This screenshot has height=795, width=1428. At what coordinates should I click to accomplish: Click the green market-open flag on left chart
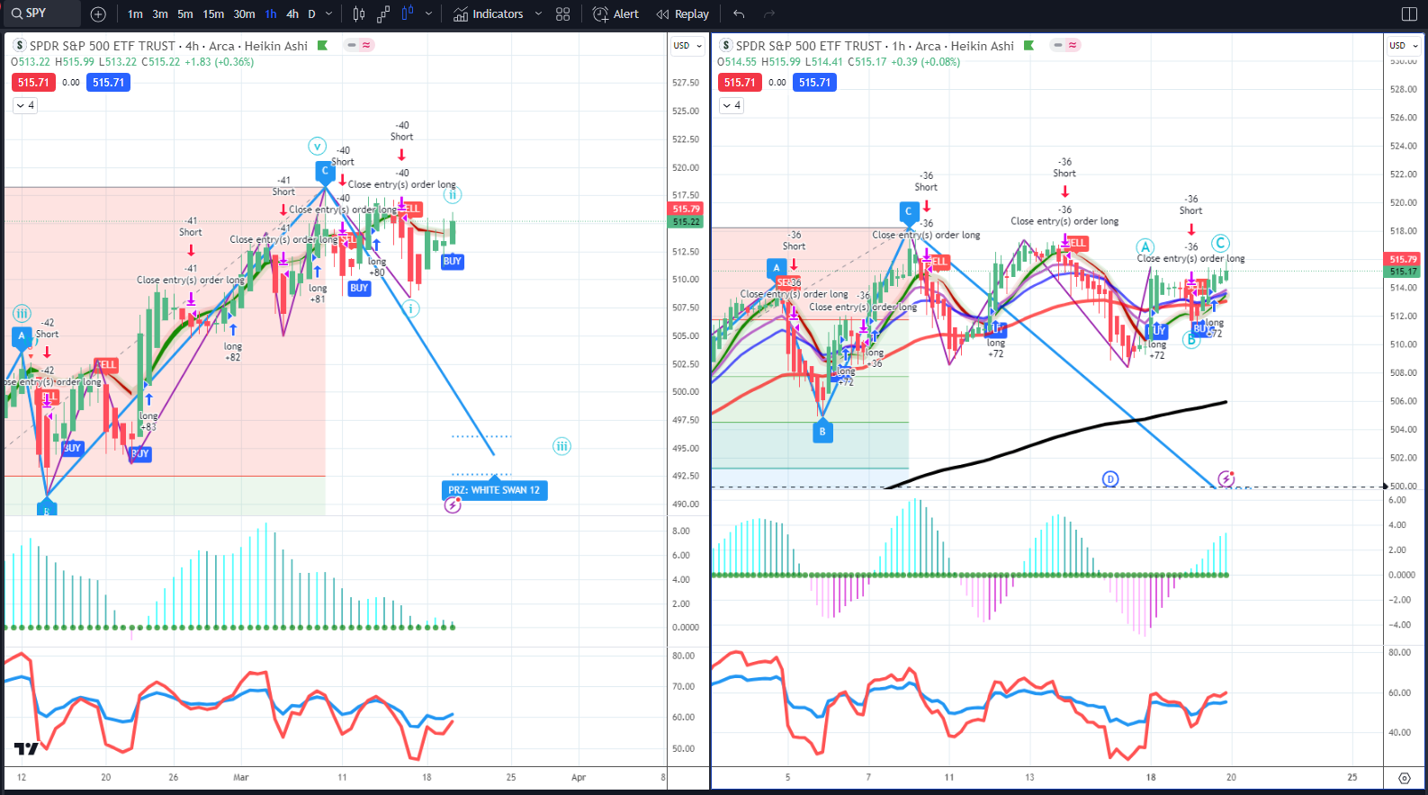(322, 45)
